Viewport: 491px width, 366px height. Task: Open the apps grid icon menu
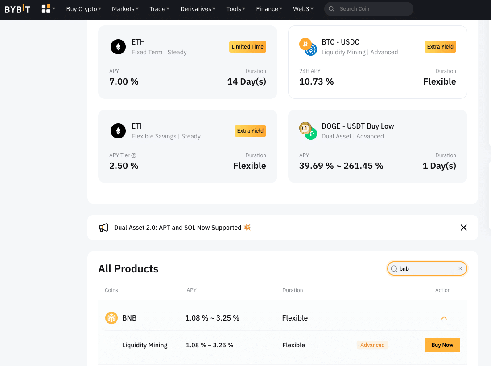pyautogui.click(x=48, y=9)
